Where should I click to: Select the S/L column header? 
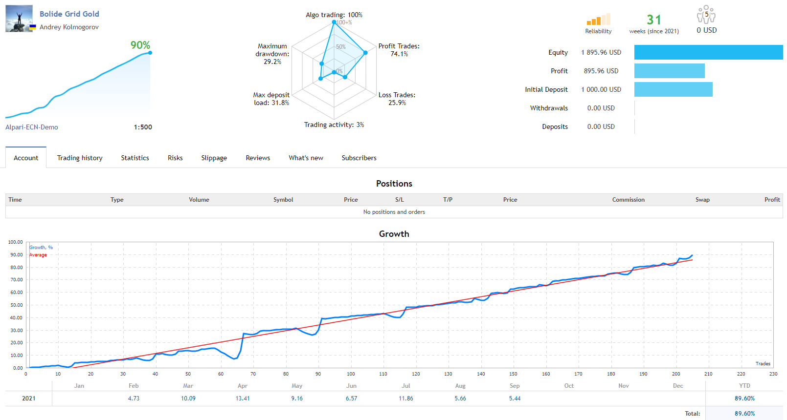[400, 200]
